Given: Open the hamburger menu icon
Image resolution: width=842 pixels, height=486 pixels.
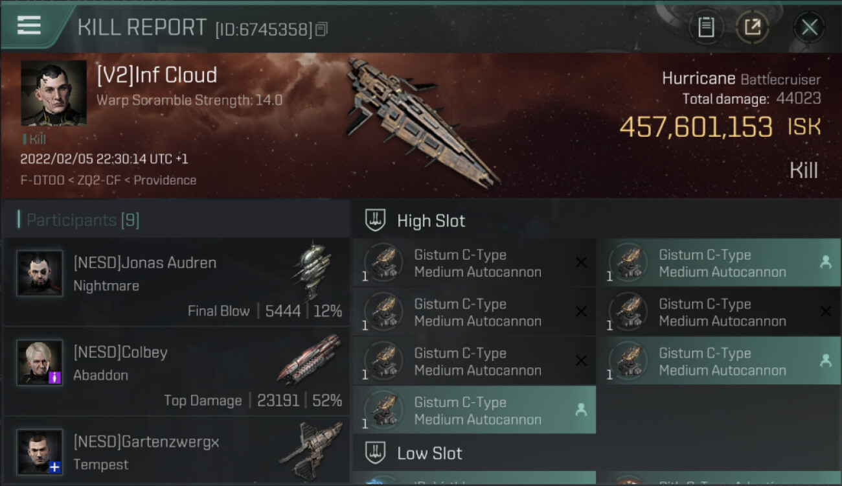Looking at the screenshot, I should click(29, 25).
